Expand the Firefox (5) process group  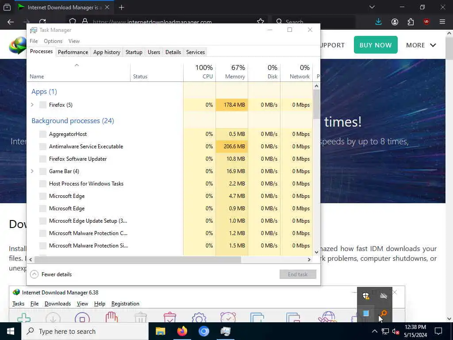pos(32,104)
